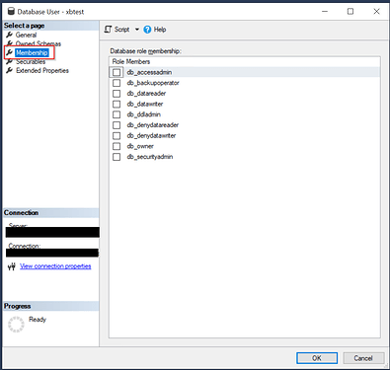Screen dimensions: 390x370
Task: Select the Membership page
Action: [x=32, y=52]
